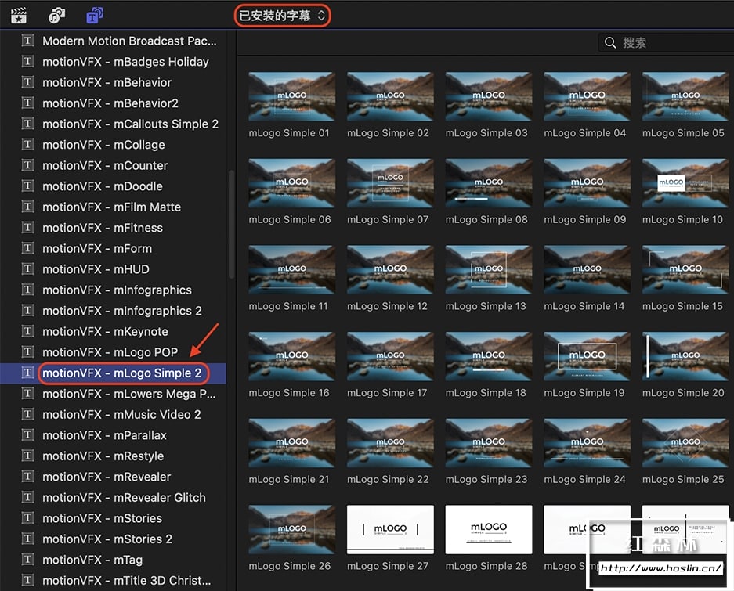The image size is (734, 591).
Task: Select mLogo Simple 28 thumbnail
Action: [x=488, y=529]
